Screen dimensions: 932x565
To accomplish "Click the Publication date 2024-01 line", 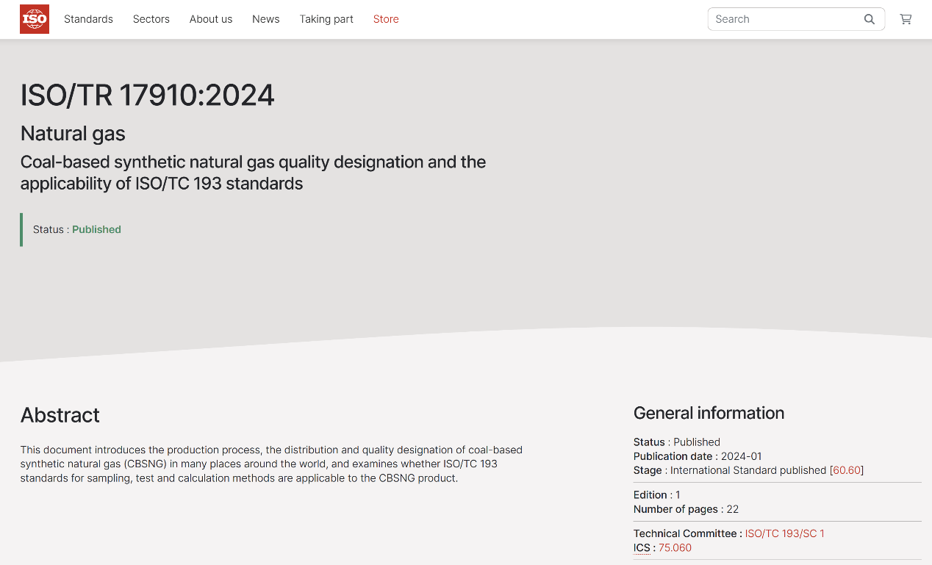I will [698, 456].
